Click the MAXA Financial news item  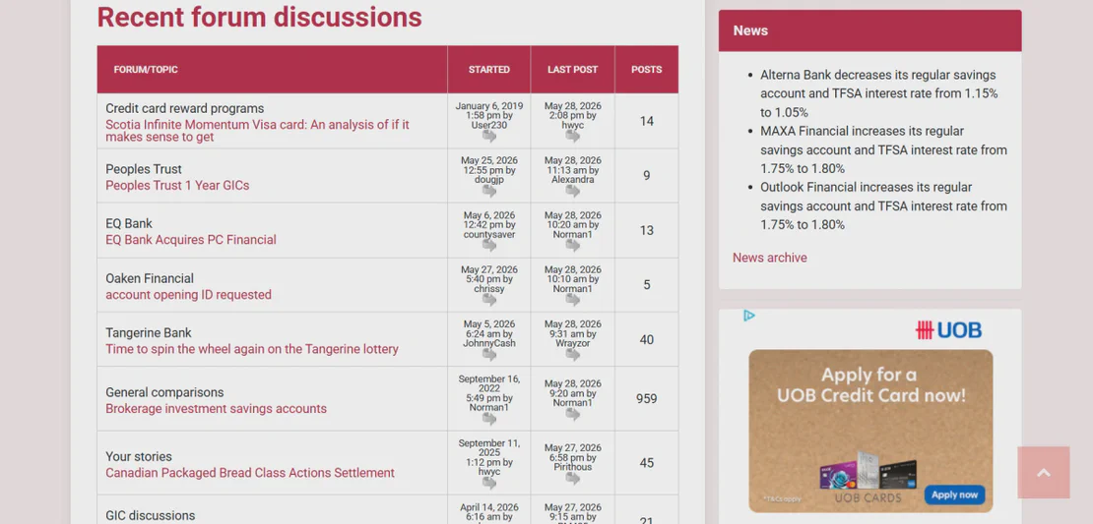[x=883, y=149]
